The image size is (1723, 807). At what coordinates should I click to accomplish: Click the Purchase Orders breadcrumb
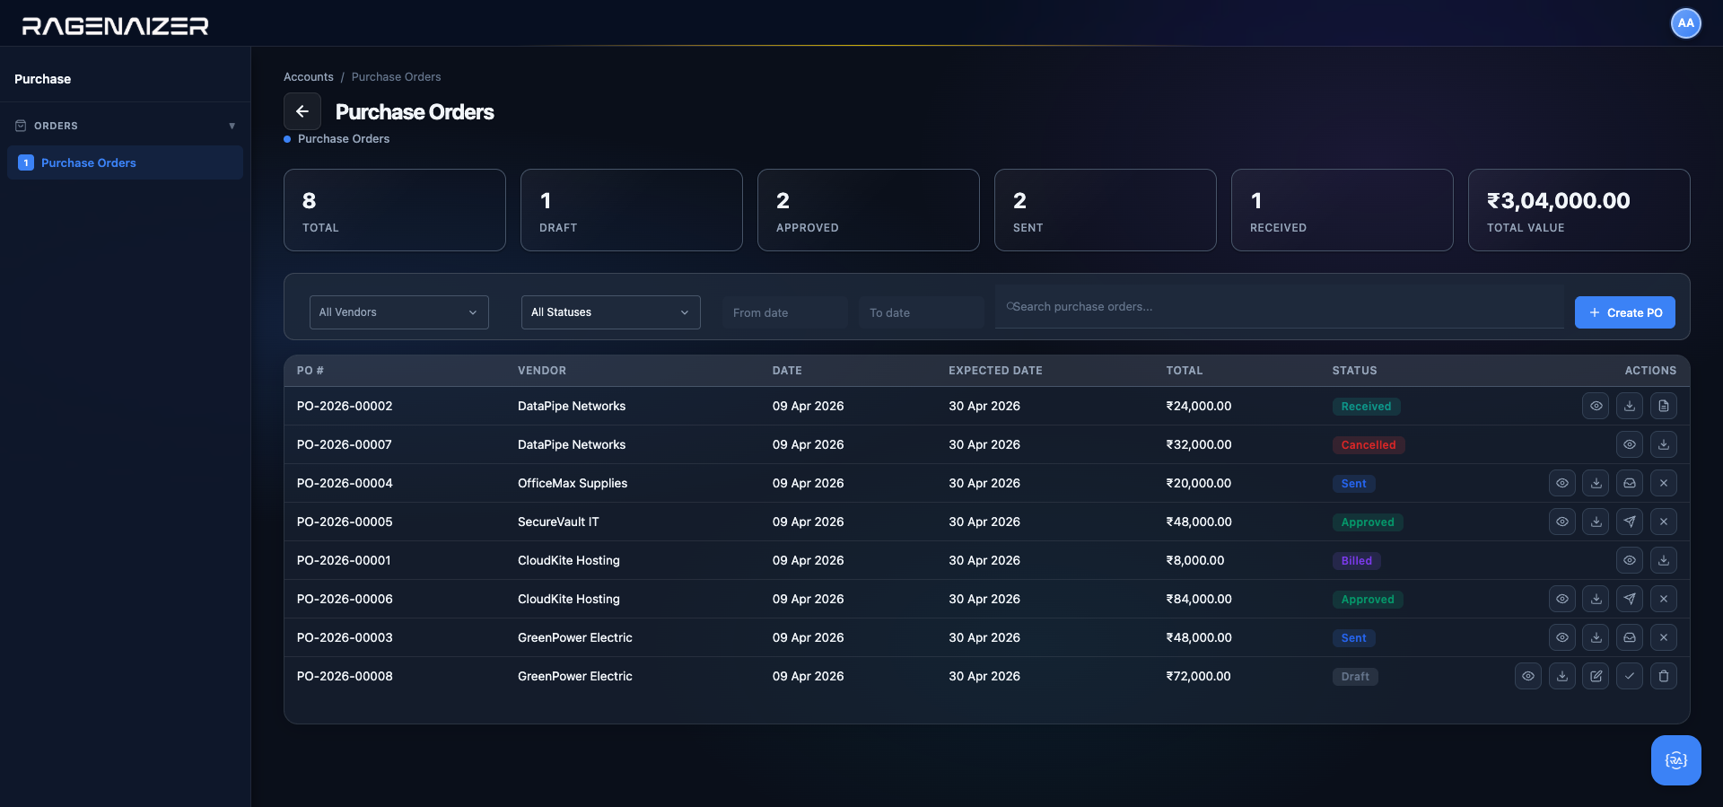coord(397,77)
